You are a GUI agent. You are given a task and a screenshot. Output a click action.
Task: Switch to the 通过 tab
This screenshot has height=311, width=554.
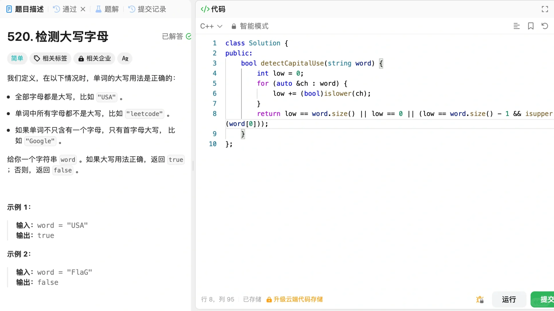point(65,9)
